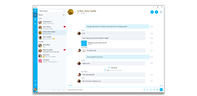
Task: Click the link on the right above message box
Action: pyautogui.click(x=161, y=86)
